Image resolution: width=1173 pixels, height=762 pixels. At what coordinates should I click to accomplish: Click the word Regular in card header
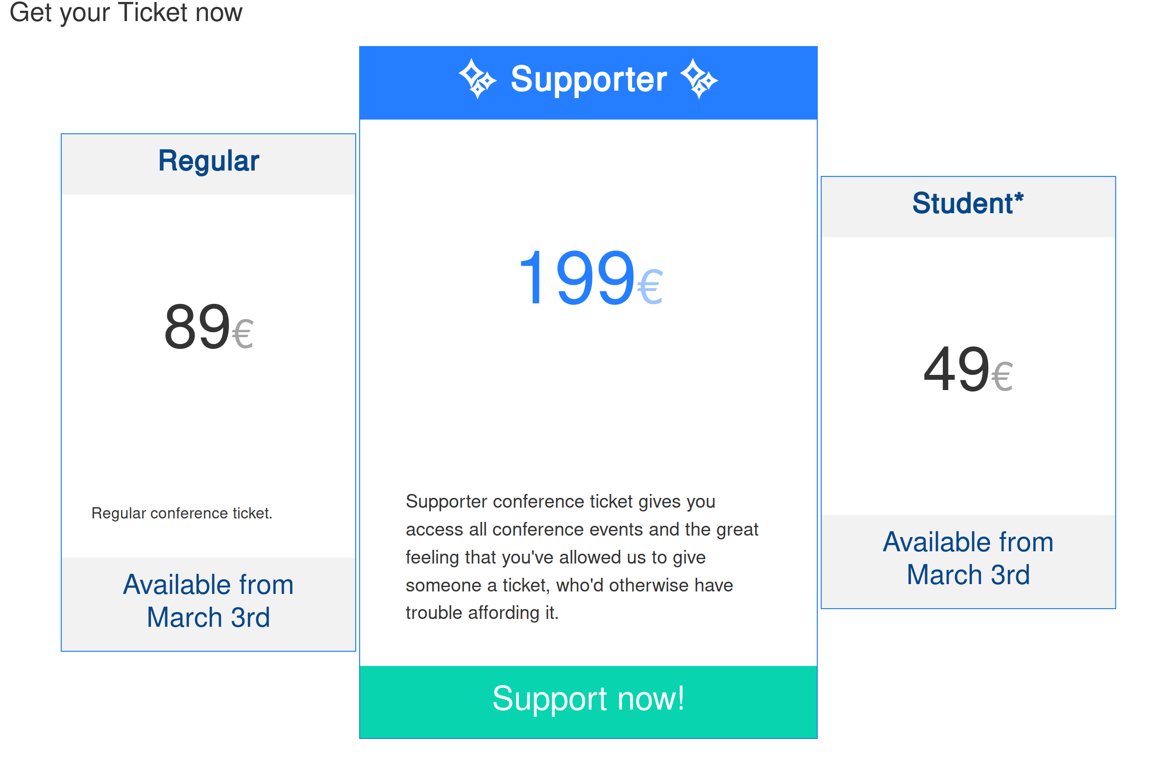tap(208, 161)
